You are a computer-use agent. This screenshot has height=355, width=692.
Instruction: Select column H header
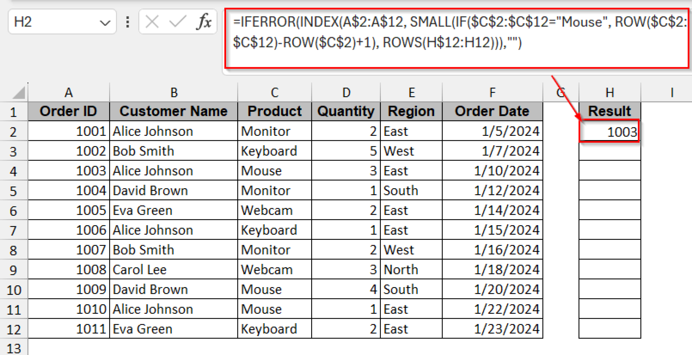click(609, 92)
